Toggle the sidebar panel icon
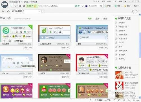 click(x=3, y=11)
